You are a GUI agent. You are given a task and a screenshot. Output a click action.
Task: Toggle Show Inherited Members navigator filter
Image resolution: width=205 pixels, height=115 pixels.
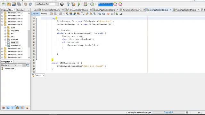pyautogui.click(x=4, y=108)
